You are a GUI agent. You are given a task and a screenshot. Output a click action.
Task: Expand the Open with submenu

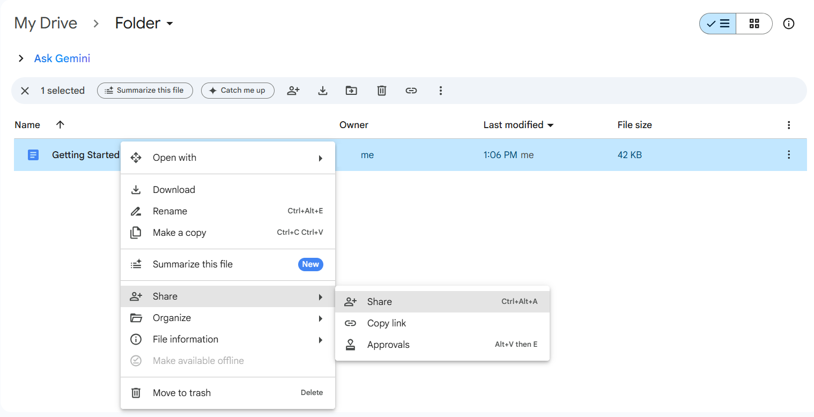coord(228,158)
